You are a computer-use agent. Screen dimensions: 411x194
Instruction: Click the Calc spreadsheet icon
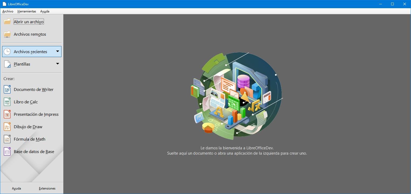(7, 102)
